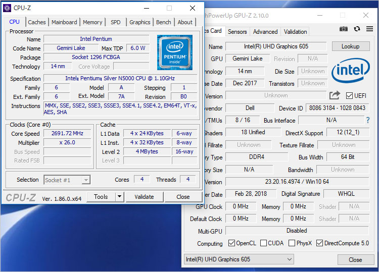Click the BIOS export share icon in GPU-Z
This screenshot has width=379, height=272.
[335, 95]
